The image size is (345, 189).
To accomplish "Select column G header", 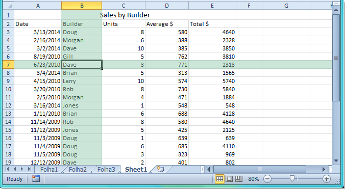I will (x=286, y=6).
